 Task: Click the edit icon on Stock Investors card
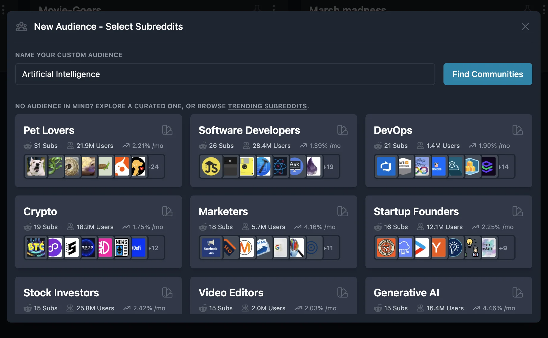click(167, 292)
